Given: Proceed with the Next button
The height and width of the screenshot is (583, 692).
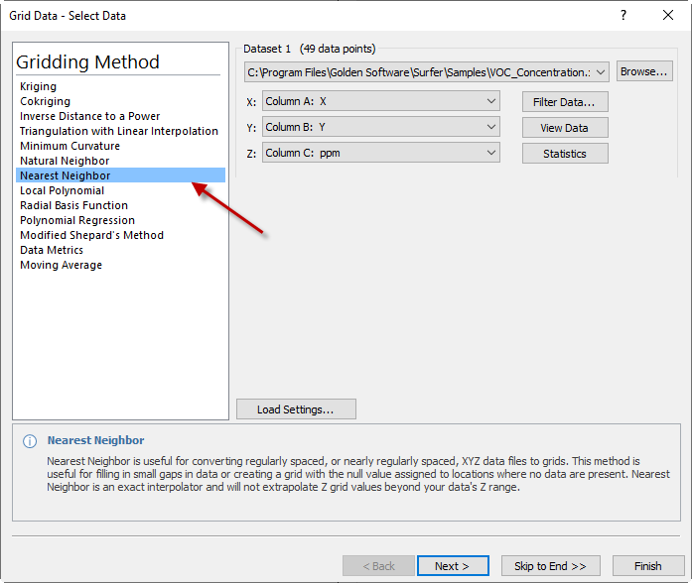Looking at the screenshot, I should [452, 566].
